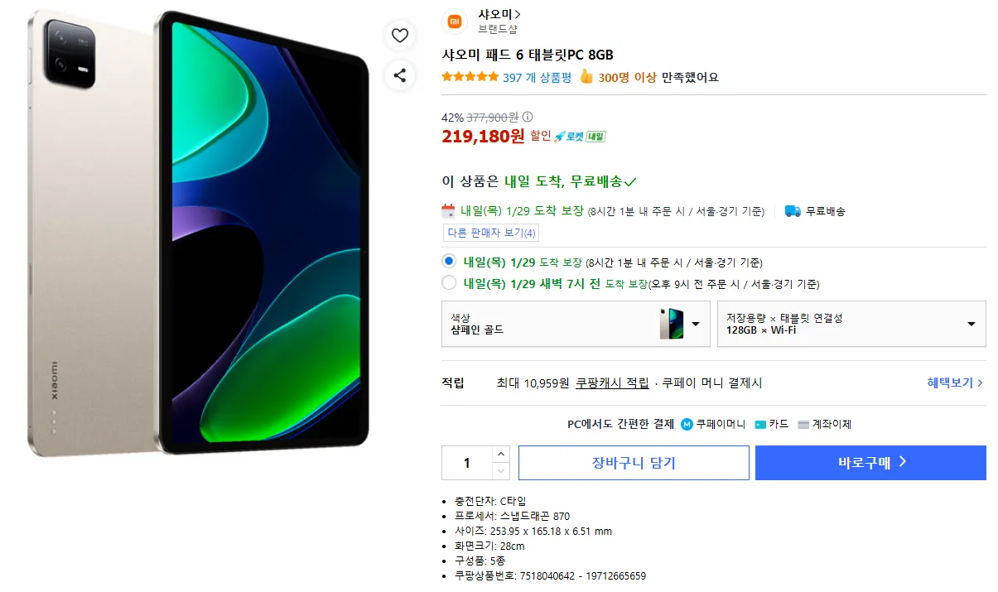Click the Coupay Money payment icon
The height and width of the screenshot is (592, 998).
pos(687,424)
